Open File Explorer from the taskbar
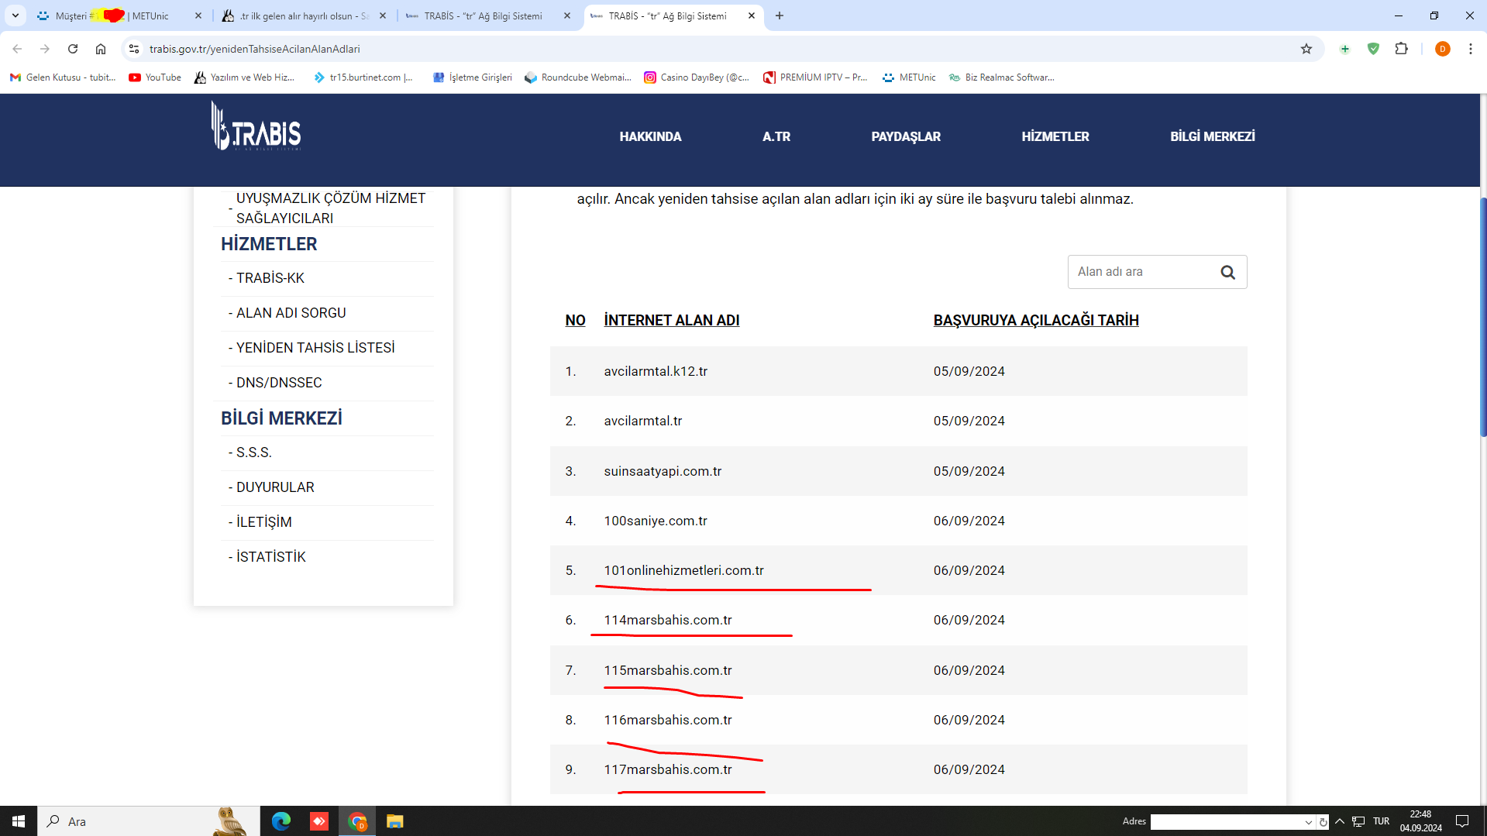 (395, 821)
